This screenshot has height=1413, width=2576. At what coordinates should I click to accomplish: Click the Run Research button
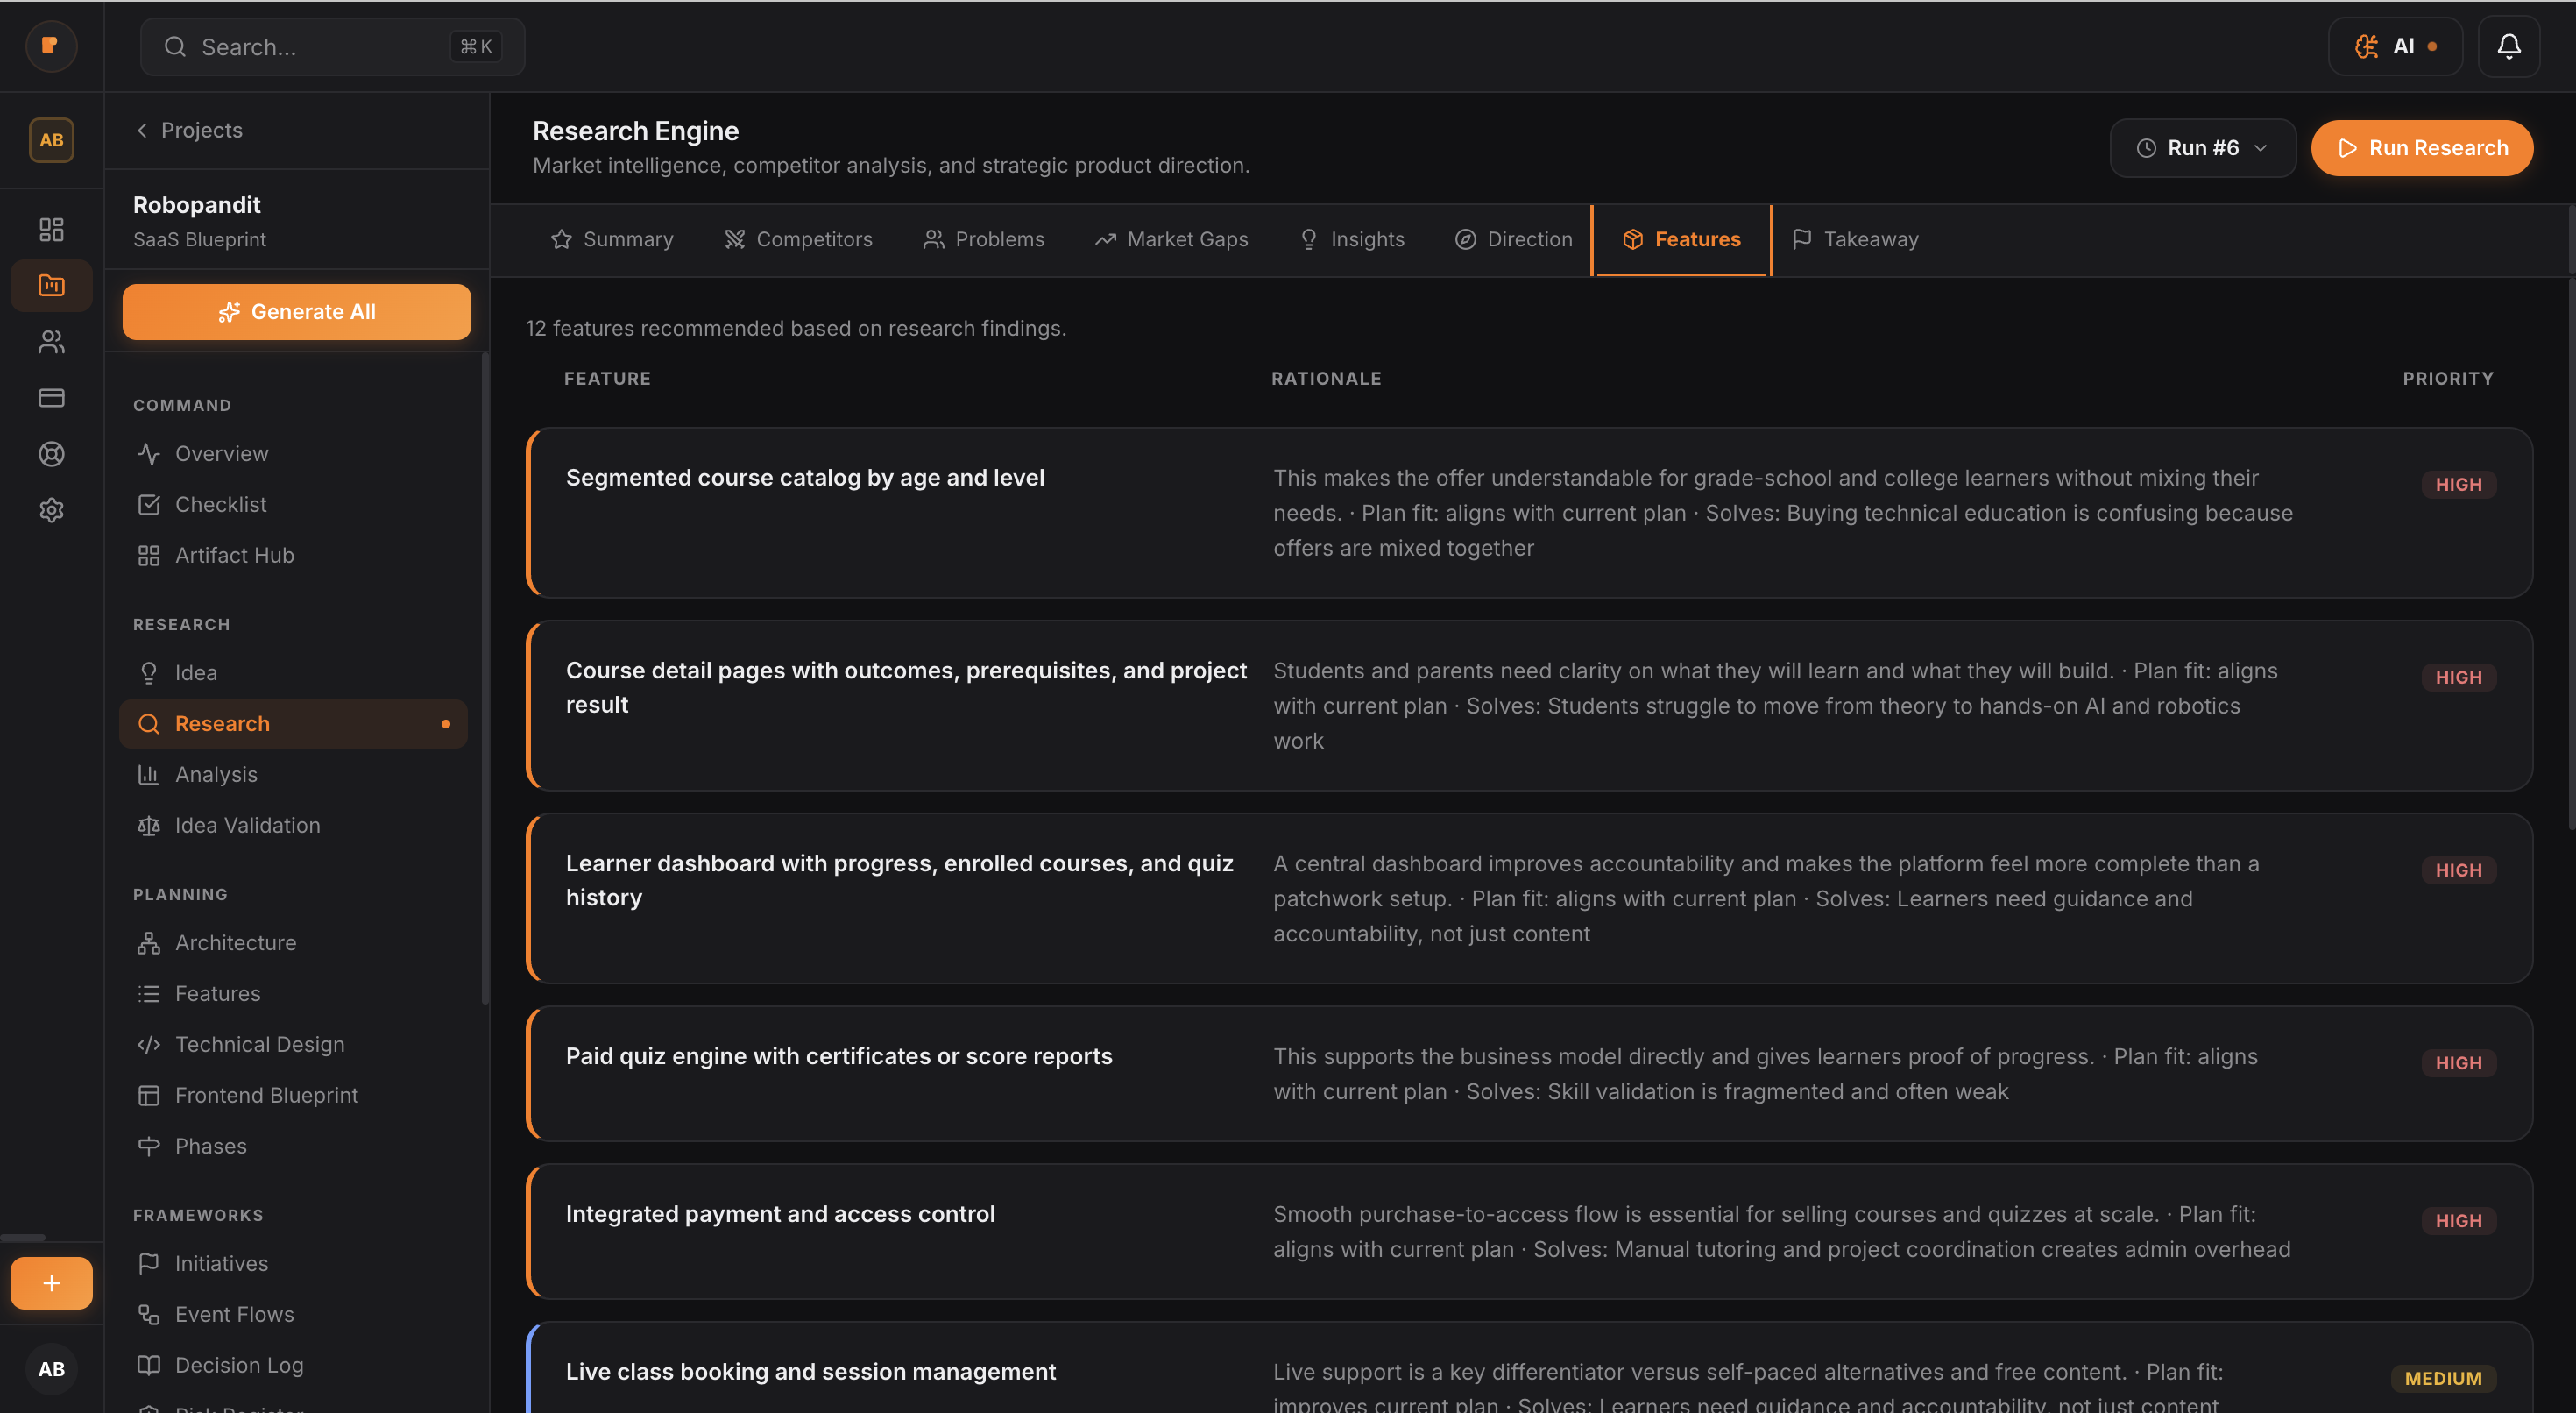(2422, 147)
